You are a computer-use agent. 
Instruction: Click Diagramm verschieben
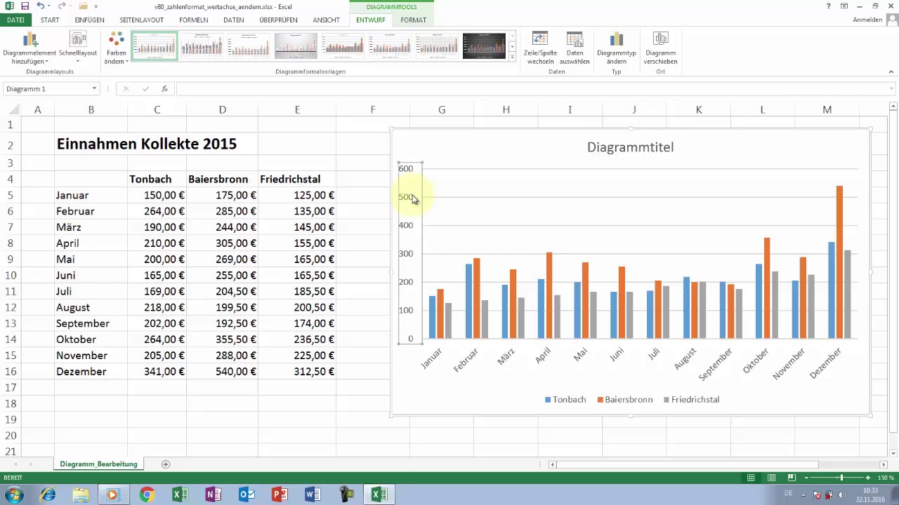660,48
